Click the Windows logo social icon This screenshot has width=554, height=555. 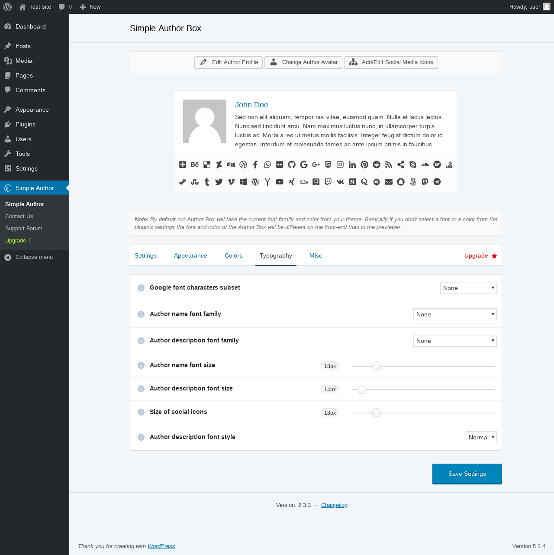click(x=243, y=182)
